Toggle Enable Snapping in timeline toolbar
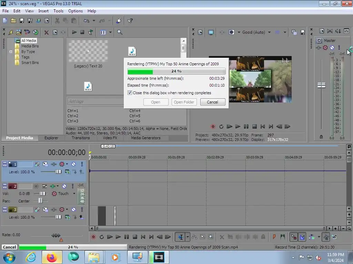This screenshot has height=264, width=353. pos(294,237)
